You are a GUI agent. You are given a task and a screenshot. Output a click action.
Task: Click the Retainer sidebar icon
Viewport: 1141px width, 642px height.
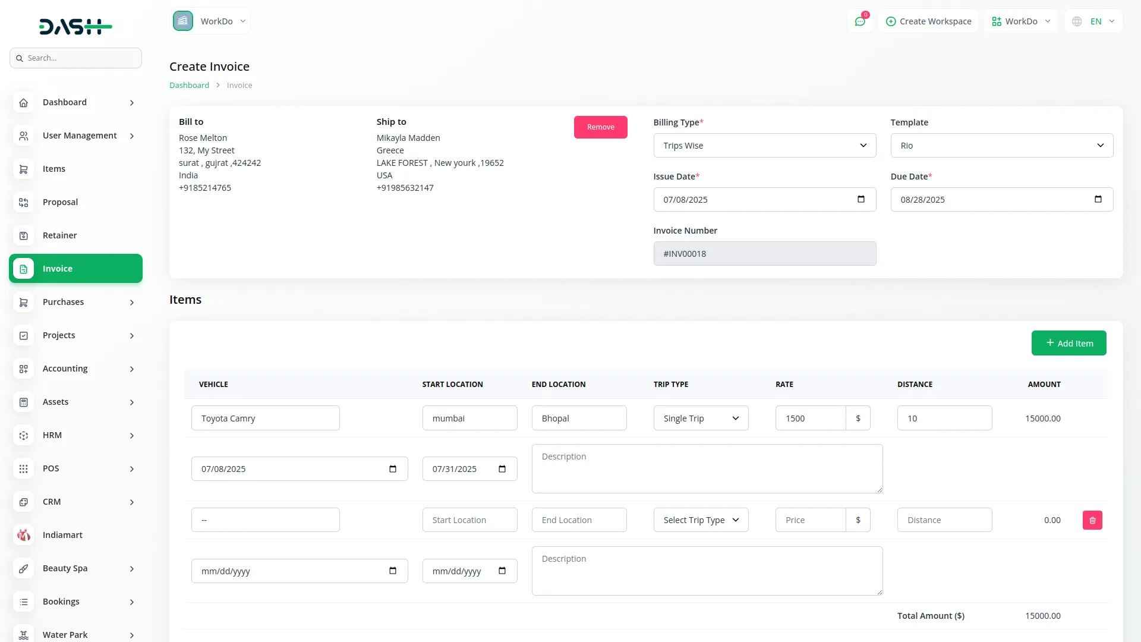coord(23,236)
